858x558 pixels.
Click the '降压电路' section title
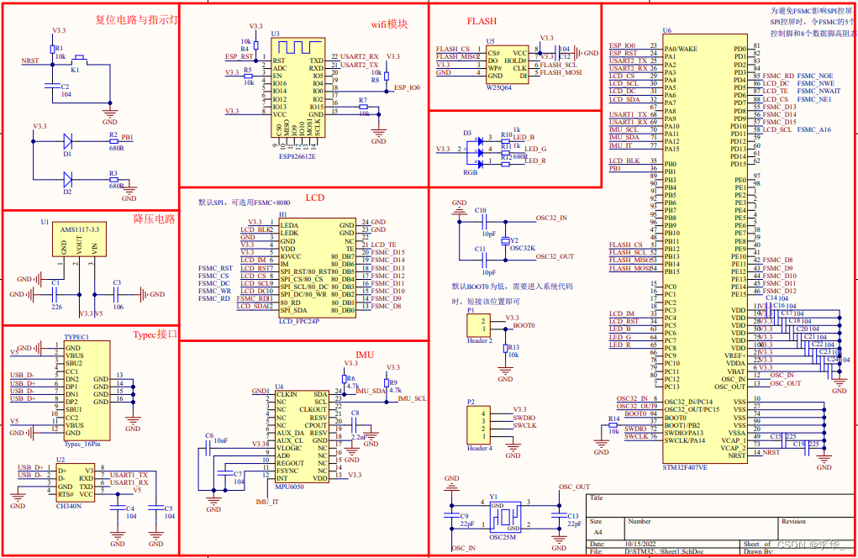154,218
